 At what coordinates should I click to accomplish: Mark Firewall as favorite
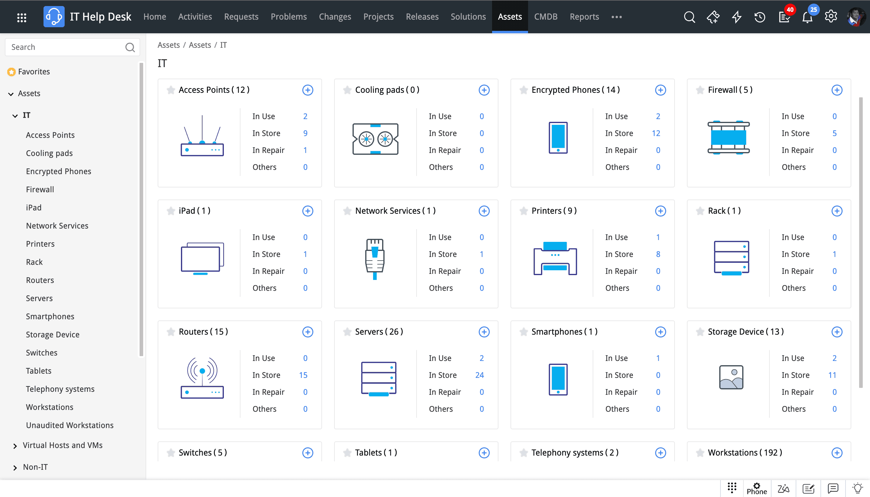700,90
